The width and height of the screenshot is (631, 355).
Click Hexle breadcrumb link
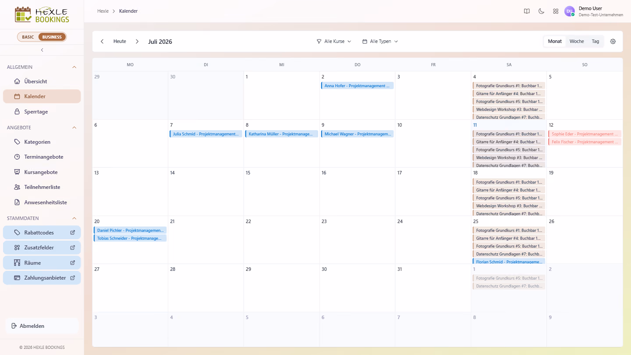[103, 11]
